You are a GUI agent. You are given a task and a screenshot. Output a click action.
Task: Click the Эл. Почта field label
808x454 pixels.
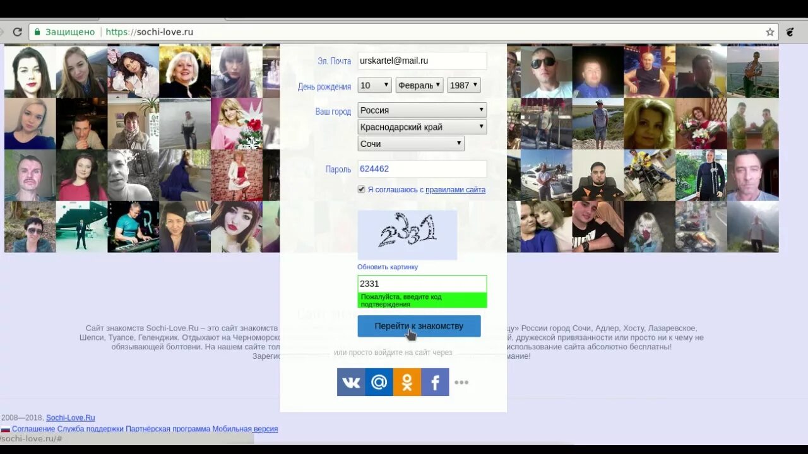pos(335,61)
